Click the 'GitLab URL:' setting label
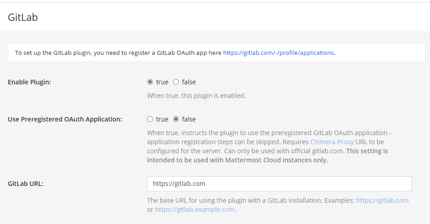Screen dimensions: 430x224 pos(25,184)
